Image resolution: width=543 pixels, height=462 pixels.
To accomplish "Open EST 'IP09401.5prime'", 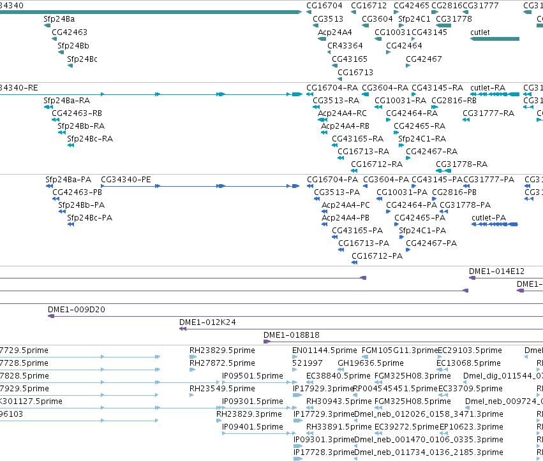I will (x=253, y=428).
